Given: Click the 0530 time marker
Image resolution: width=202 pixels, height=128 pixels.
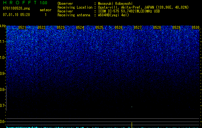Looking at the screenshot, I should coord(196,28).
